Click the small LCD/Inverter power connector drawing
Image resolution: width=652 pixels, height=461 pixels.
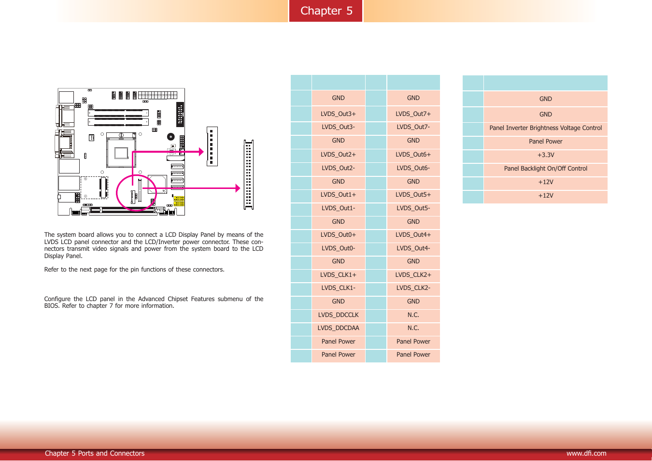[x=212, y=146]
